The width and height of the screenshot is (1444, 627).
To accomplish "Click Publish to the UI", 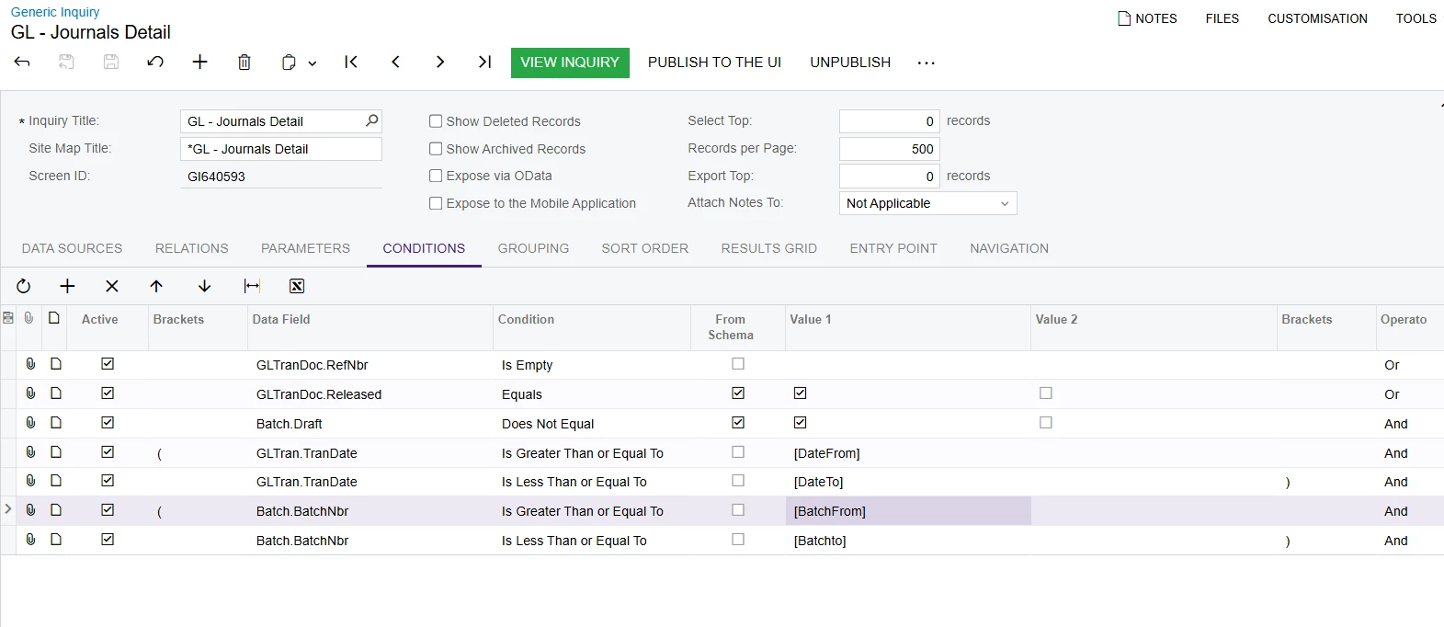I will (x=714, y=63).
